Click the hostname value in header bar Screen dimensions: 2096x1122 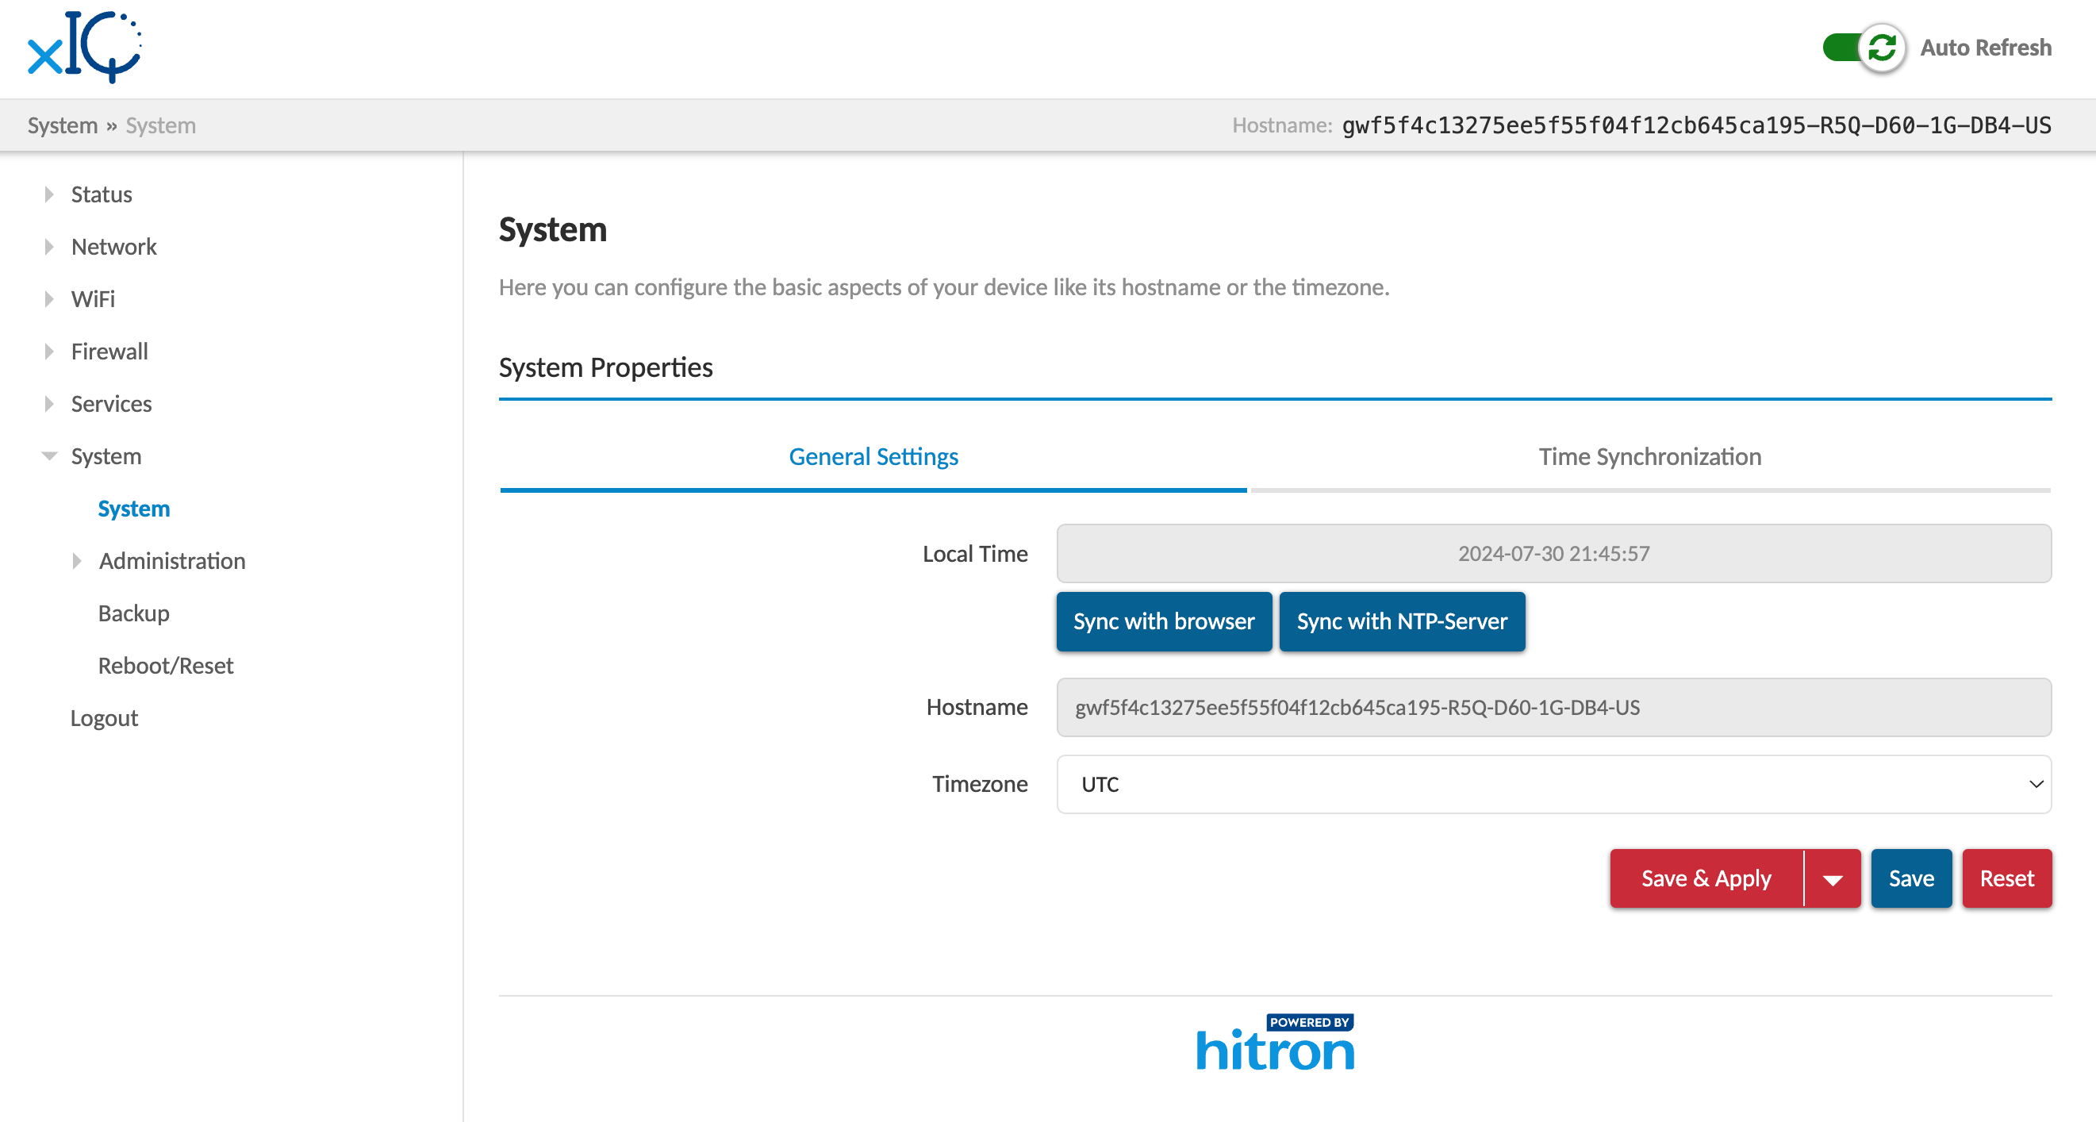[1696, 125]
